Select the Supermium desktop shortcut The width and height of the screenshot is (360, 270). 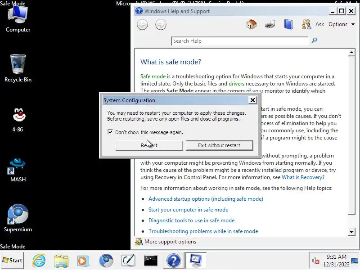click(x=18, y=218)
